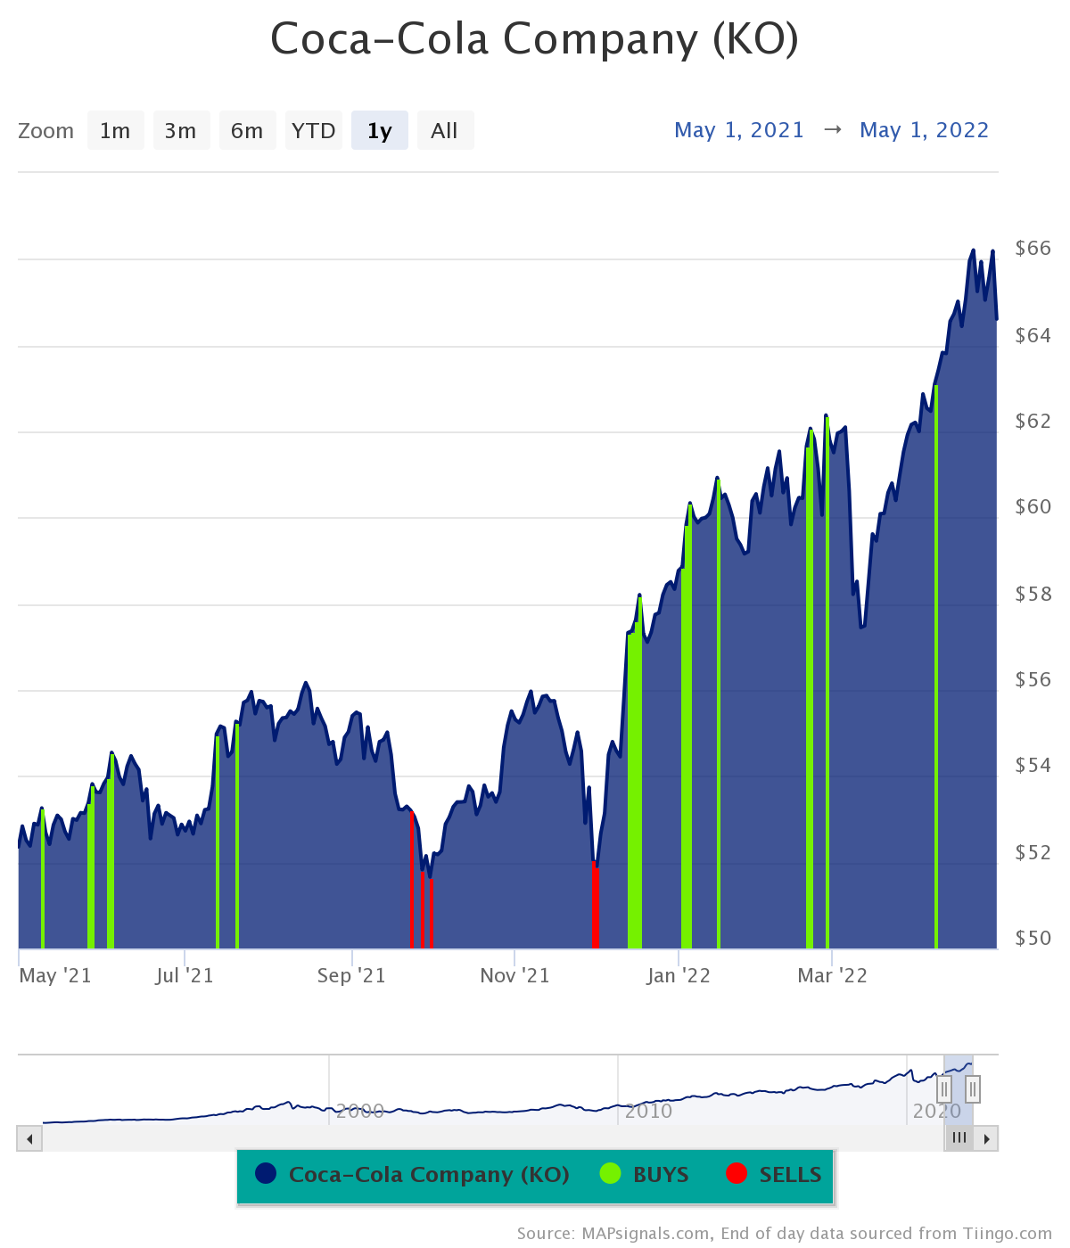Grab the navigator scrollbar thumb grip
Image resolution: width=1070 pixels, height=1248 pixels.
click(959, 1137)
